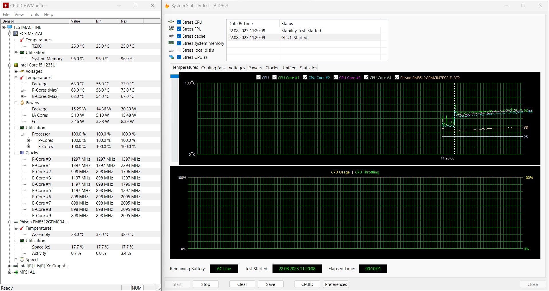The width and height of the screenshot is (549, 291).
Task: Uncheck the Stress GPU(s) option
Action: click(x=179, y=57)
